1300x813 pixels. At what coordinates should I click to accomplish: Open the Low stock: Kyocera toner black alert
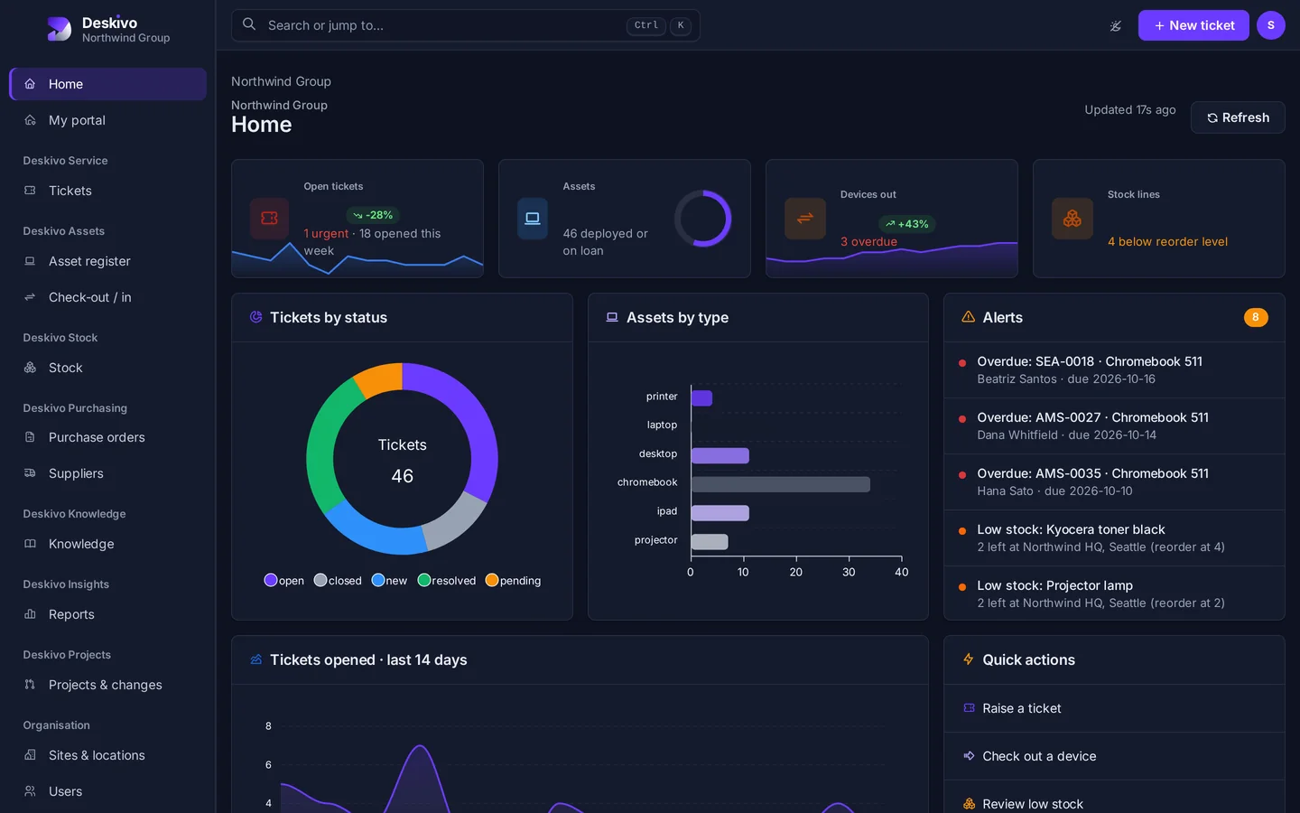point(1114,537)
